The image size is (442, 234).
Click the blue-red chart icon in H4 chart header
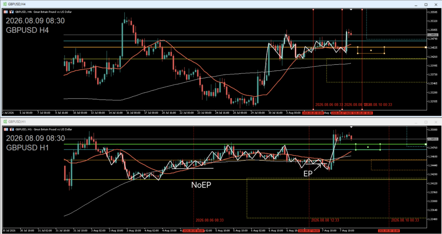(12, 12)
